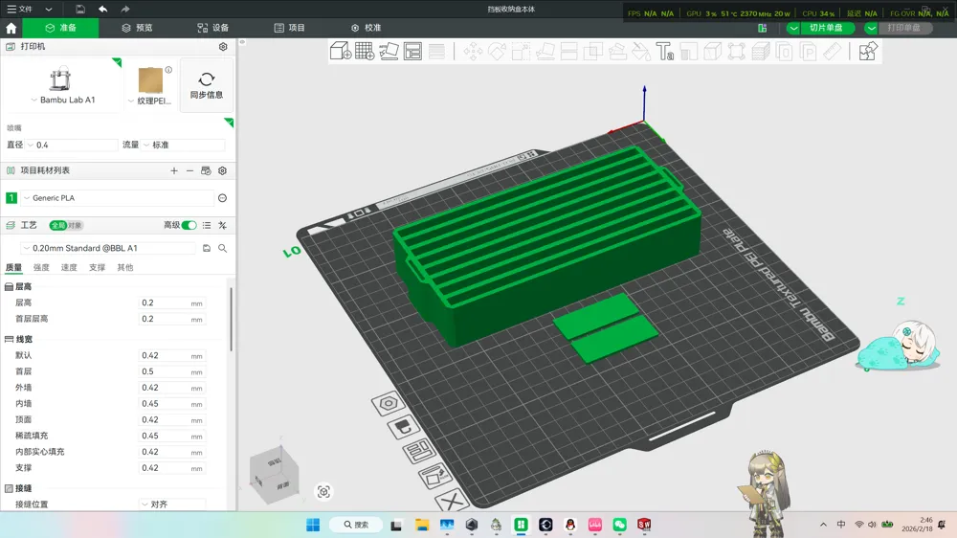957x538 pixels.
Task: Click the filament 1 green color swatch
Action: (x=11, y=198)
